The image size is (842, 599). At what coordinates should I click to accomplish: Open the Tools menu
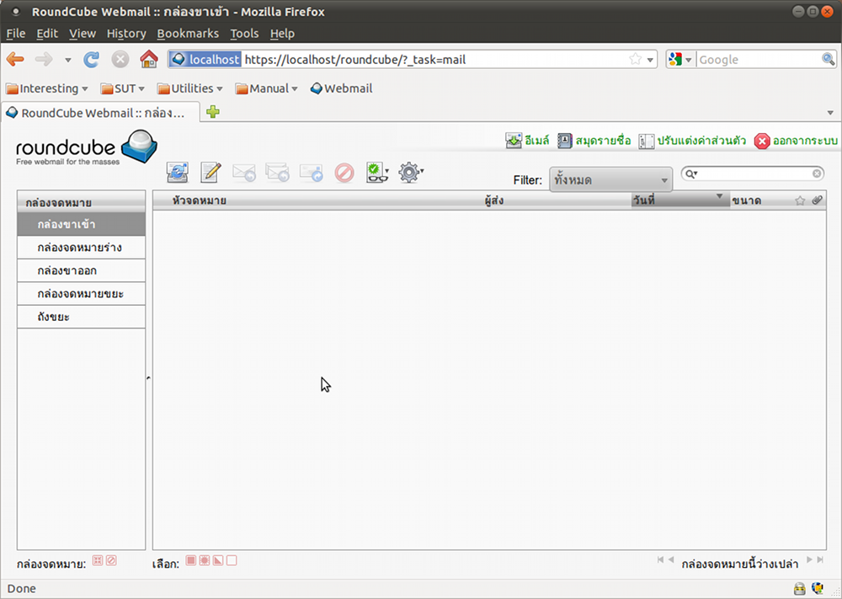click(244, 34)
